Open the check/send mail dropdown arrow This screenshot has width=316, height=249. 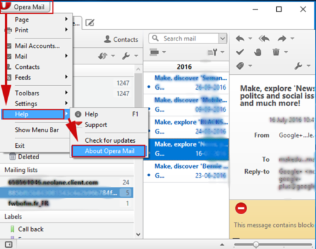[x=113, y=56]
